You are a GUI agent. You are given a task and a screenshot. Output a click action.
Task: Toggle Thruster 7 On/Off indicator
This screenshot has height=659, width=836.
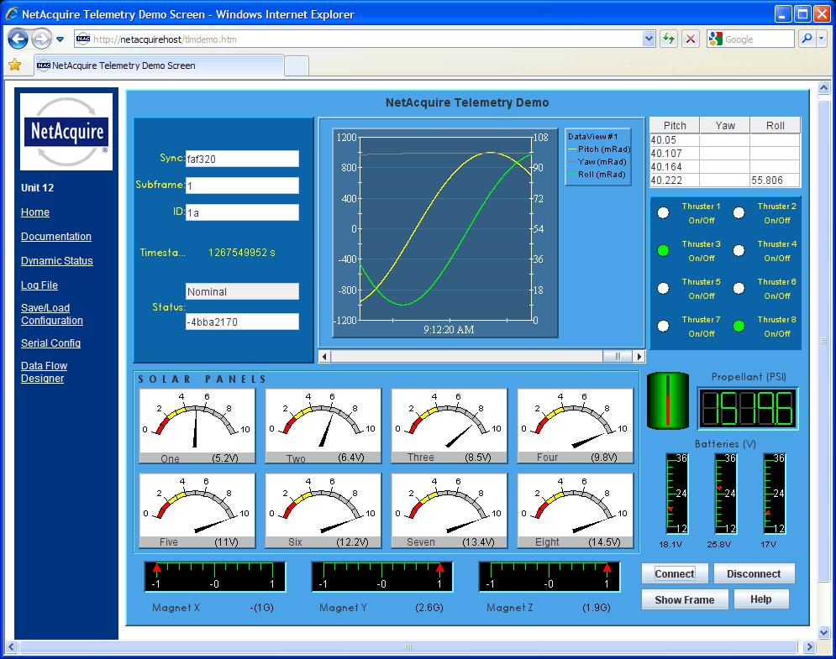663,326
